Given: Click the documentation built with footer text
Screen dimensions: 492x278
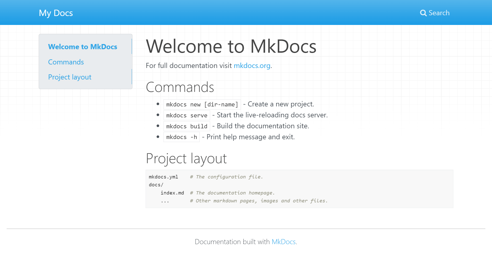Looking at the screenshot, I should point(232,242).
